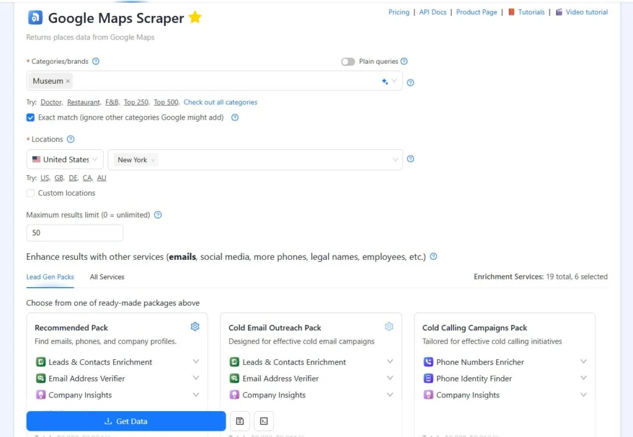Viewport: 633px width, 437px height.
Task: Enable the Custom locations checkbox
Action: [x=30, y=193]
